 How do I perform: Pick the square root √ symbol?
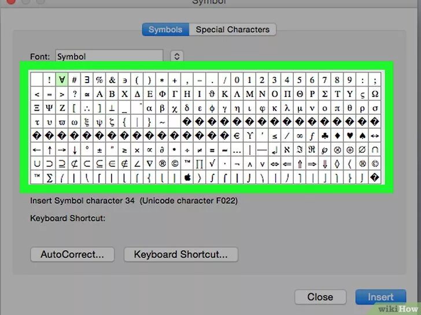point(212,163)
